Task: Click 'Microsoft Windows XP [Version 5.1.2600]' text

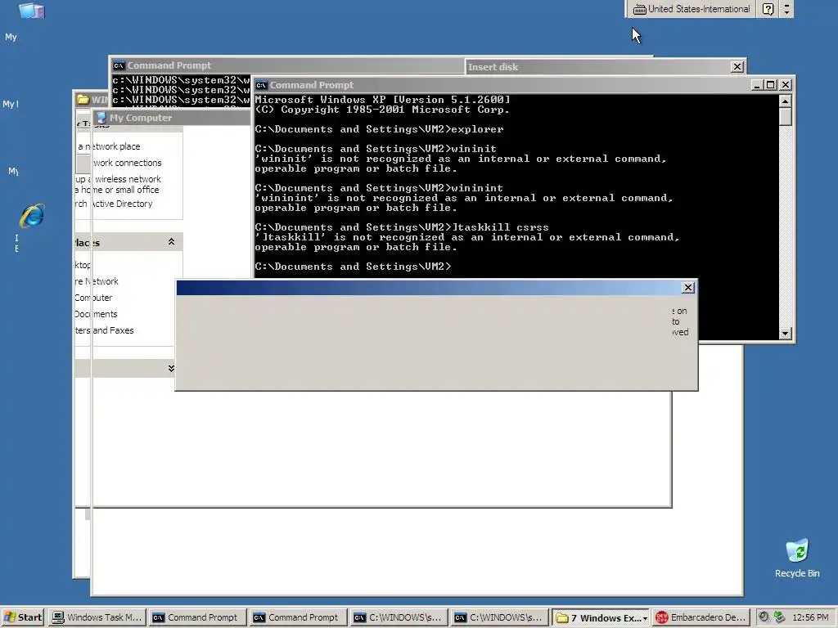Action: 383,100
